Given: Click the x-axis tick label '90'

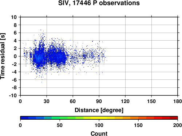Looking at the screenshot, I should (99, 101).
